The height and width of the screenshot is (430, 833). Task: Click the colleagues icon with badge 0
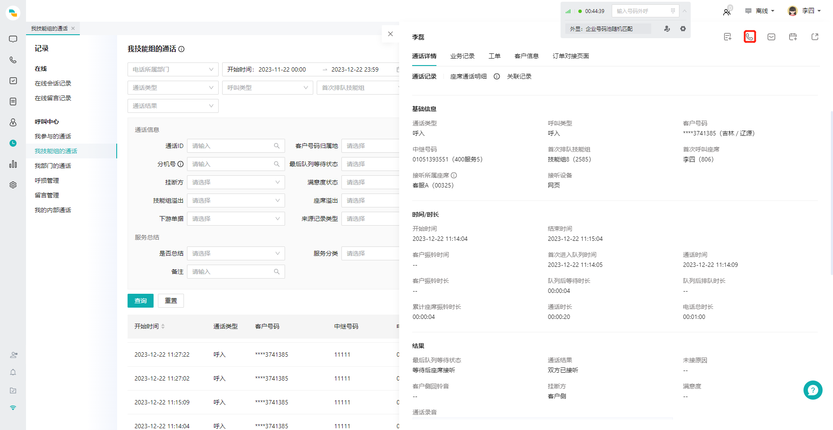click(727, 11)
